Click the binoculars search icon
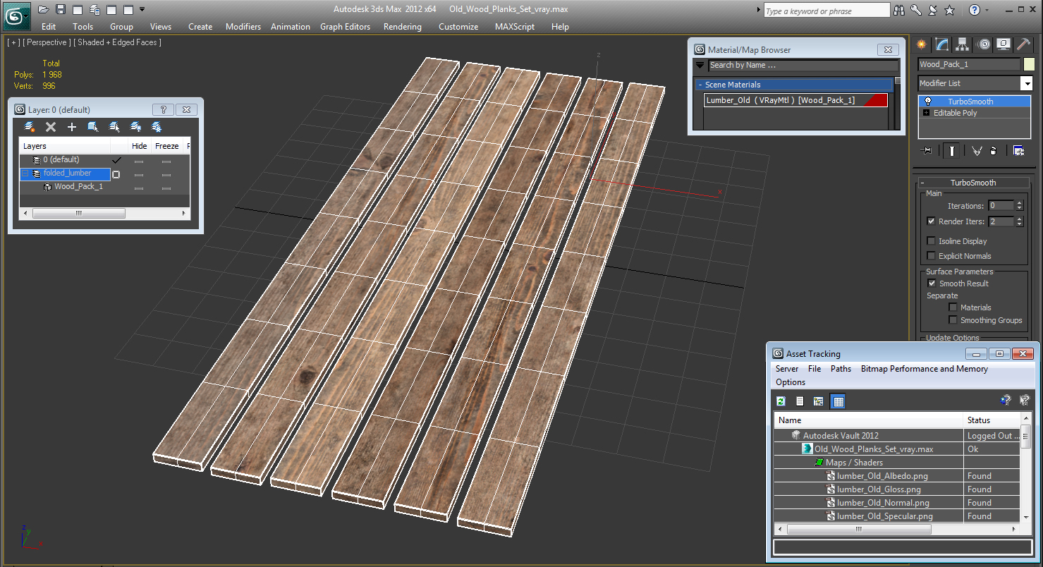 tap(899, 10)
